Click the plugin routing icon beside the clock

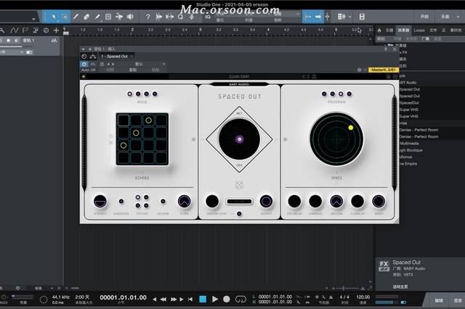click(93, 57)
